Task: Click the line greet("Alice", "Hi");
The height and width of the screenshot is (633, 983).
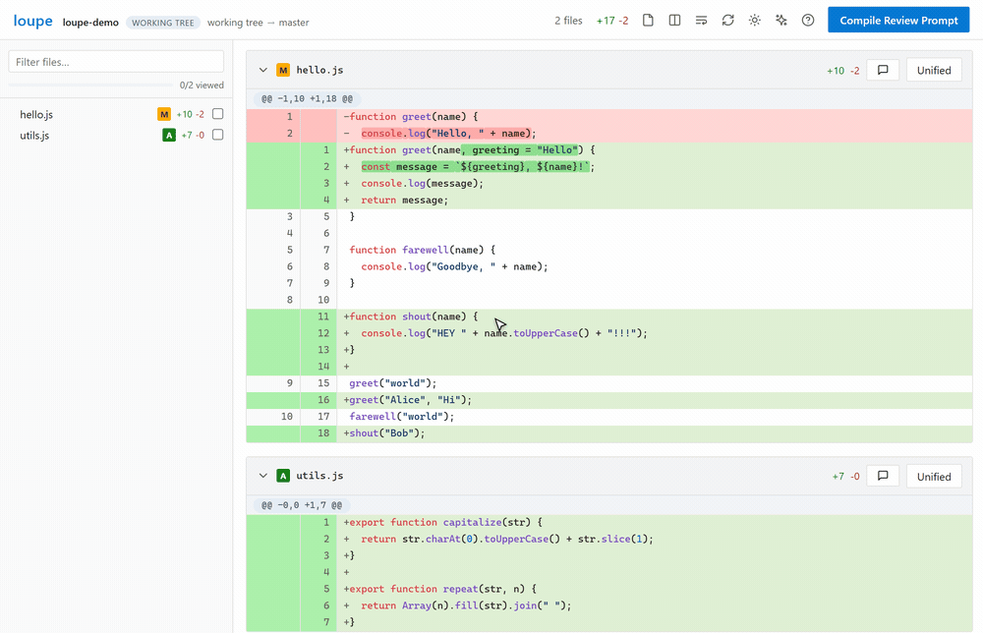Action: (609, 400)
